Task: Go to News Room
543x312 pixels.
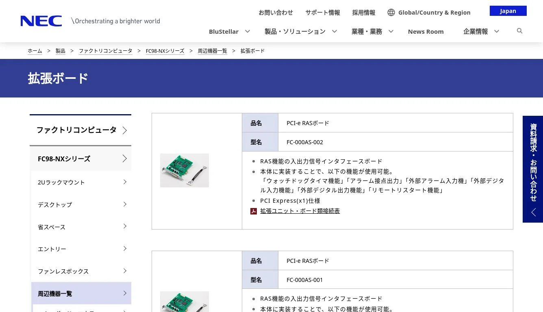Action: click(426, 31)
